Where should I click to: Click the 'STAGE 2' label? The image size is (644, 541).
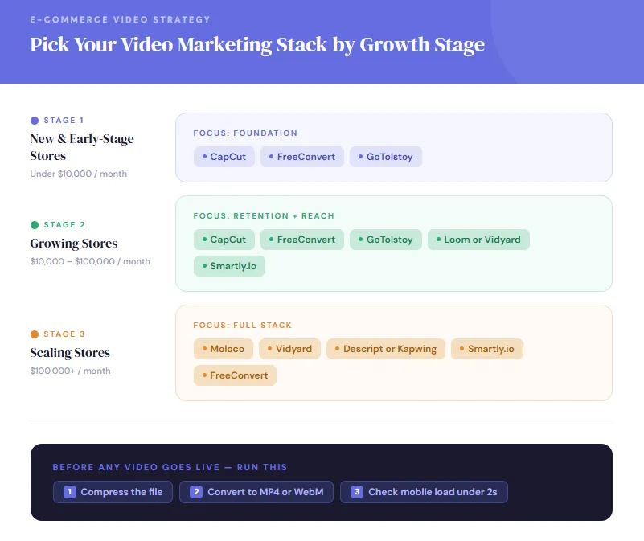(x=64, y=225)
